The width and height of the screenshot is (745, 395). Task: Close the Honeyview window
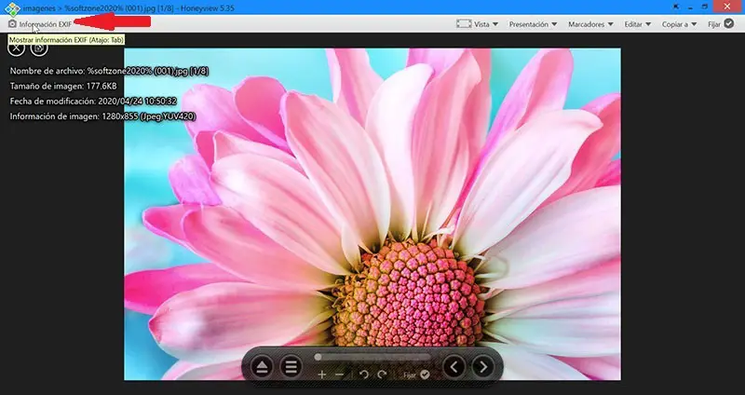727,7
